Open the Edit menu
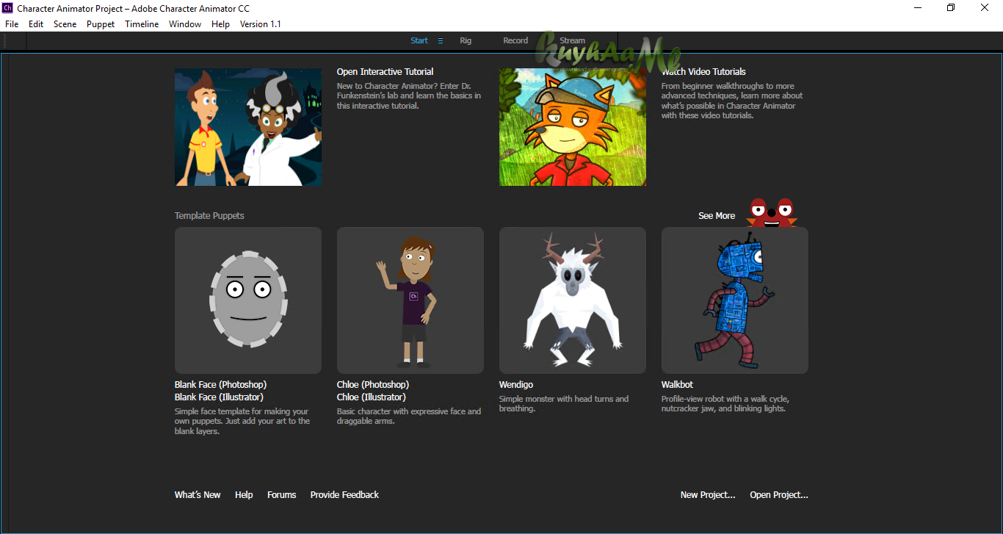 click(x=36, y=24)
